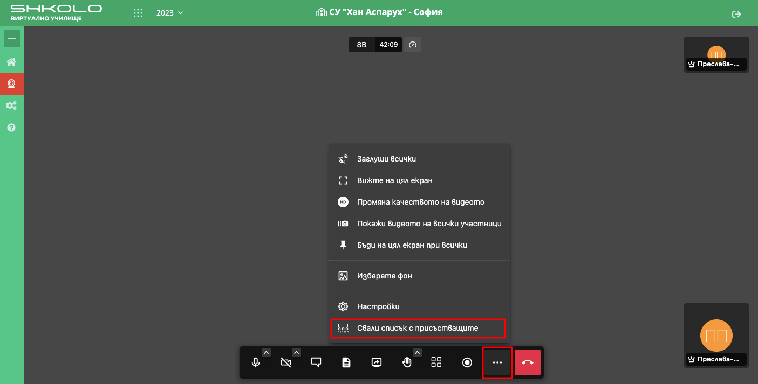Toggle the camera in the call toolbar
This screenshot has width=758, height=384.
tap(286, 362)
